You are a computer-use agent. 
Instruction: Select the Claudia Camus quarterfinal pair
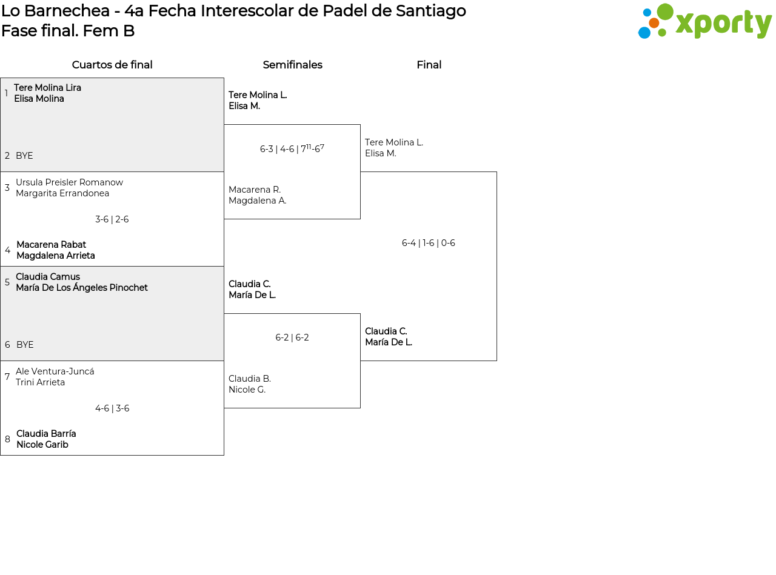click(x=81, y=282)
